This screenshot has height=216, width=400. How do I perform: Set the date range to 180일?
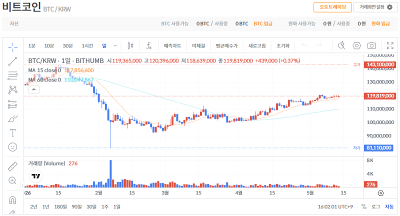point(60,206)
